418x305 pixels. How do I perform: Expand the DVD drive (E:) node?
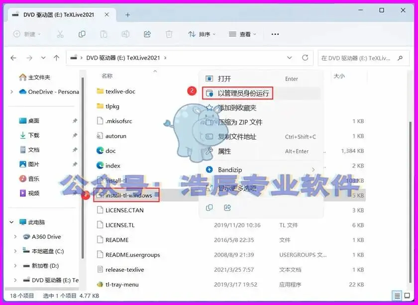point(15,280)
